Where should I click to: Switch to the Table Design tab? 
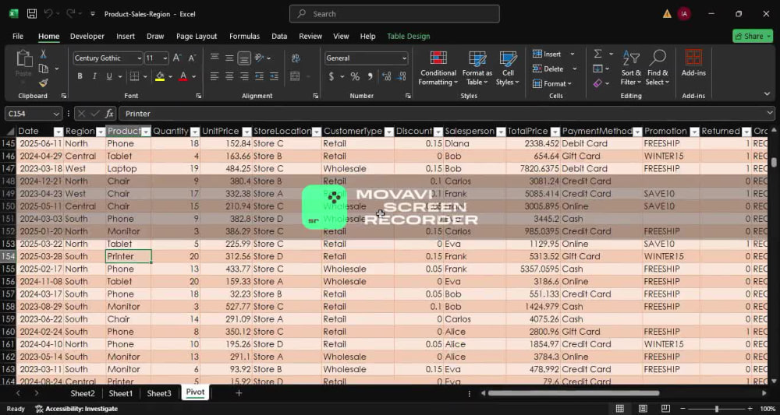(409, 37)
